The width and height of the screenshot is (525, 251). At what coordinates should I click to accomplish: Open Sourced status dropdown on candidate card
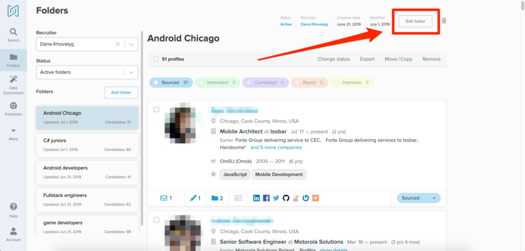[419, 198]
